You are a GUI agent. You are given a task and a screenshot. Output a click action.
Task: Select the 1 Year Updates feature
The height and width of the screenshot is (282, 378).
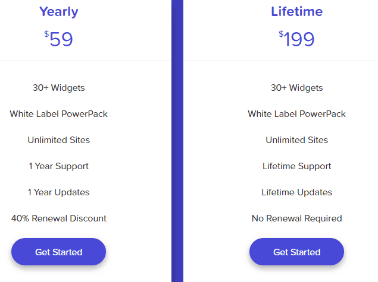[58, 192]
